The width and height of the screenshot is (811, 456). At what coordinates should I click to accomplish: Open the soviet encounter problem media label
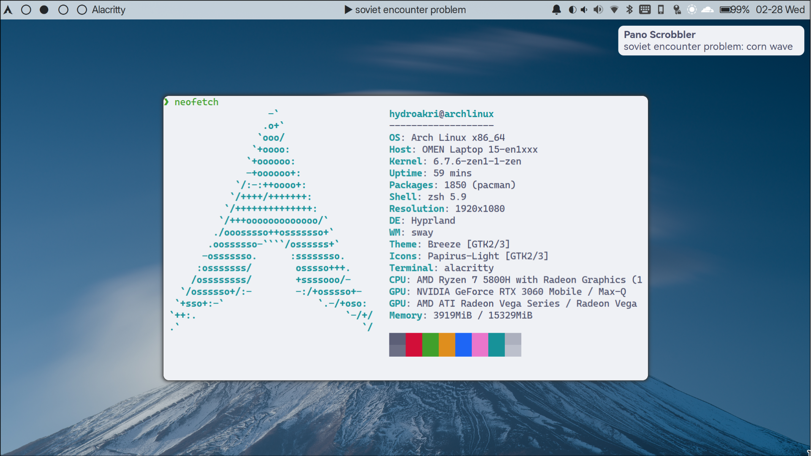coord(410,10)
